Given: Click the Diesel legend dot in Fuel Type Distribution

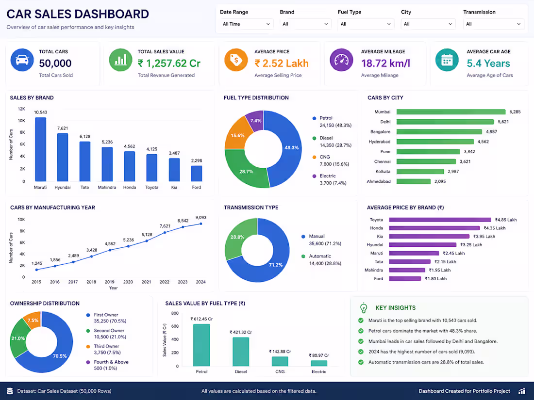Looking at the screenshot, I should pyautogui.click(x=315, y=138).
